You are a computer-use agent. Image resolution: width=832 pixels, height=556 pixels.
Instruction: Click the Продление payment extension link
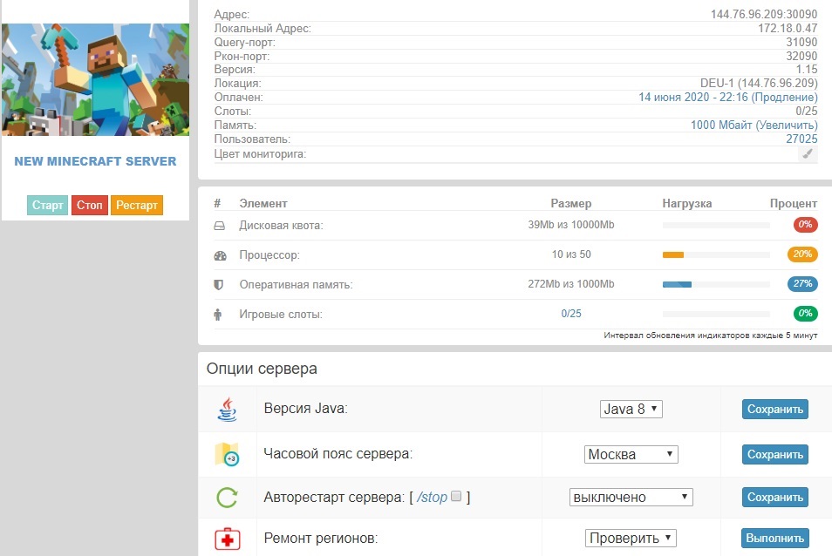785,97
